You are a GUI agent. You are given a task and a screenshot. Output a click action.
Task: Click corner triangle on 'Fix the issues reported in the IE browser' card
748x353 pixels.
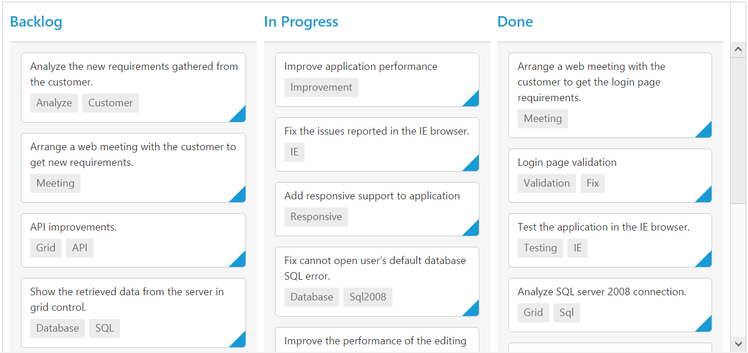coord(473,165)
